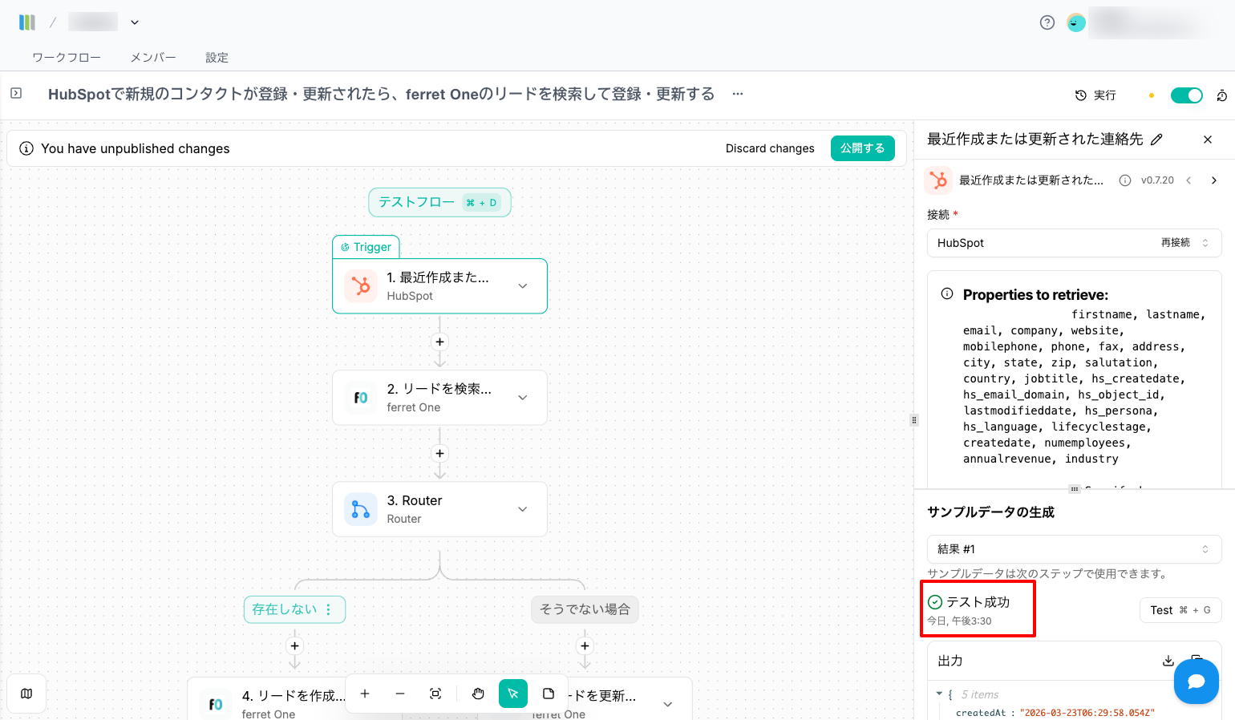Select the hand pan tool in canvas toolbar
This screenshot has width=1235, height=720.
478,694
